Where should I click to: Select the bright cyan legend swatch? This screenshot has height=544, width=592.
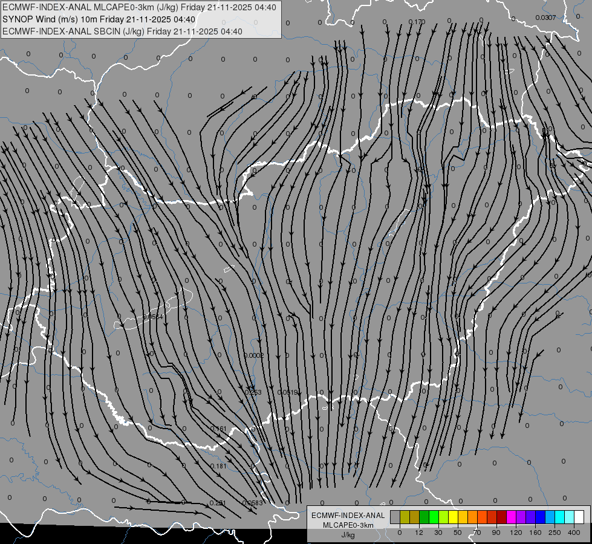[x=560, y=517]
